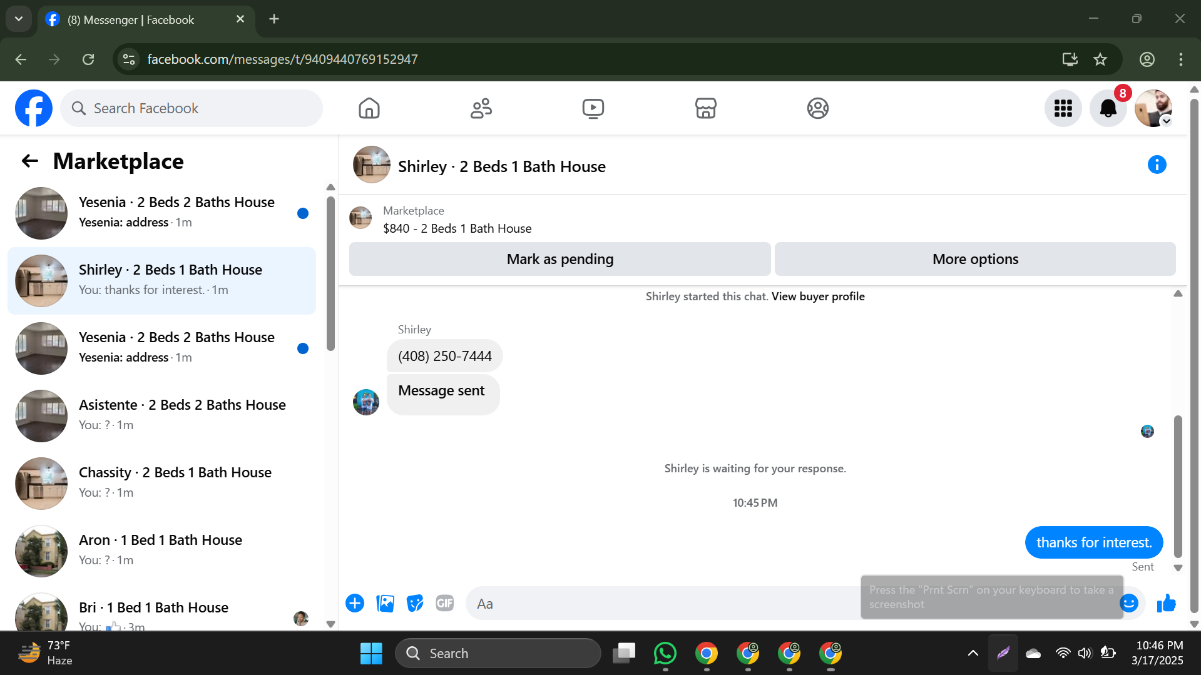View site information icon in address bar
Viewport: 1201px width, 675px height.
129,59
